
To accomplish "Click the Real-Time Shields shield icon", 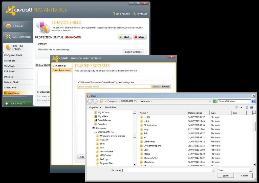I will click(8, 47).
